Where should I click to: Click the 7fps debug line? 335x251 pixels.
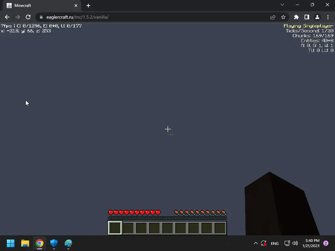(x=41, y=26)
